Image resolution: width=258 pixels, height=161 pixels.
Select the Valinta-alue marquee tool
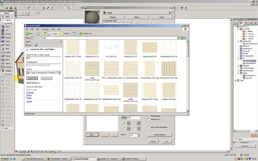[x=7, y=20]
